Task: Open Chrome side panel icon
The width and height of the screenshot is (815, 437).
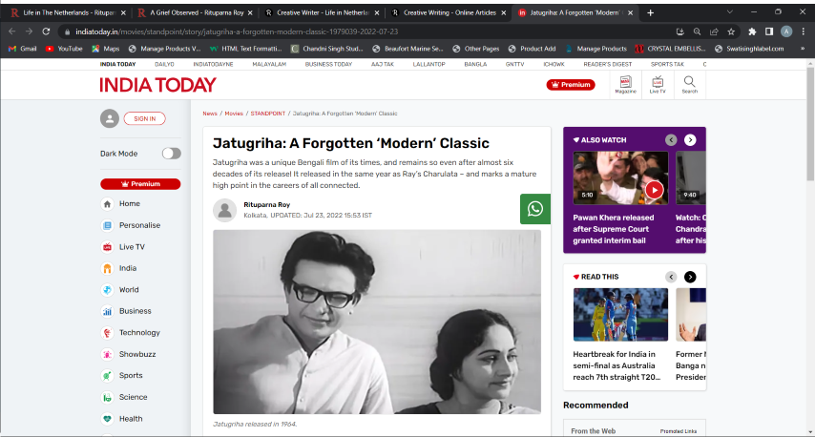Action: [769, 31]
